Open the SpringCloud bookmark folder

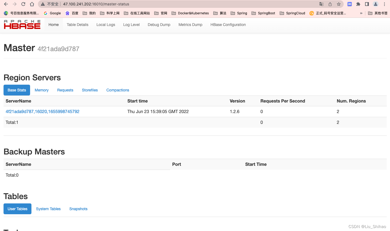[292, 13]
